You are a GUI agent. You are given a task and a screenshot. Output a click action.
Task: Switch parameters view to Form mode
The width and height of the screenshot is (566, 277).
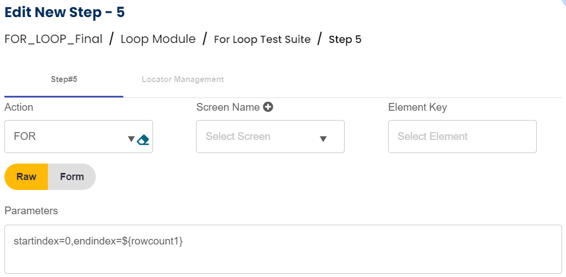tap(72, 177)
